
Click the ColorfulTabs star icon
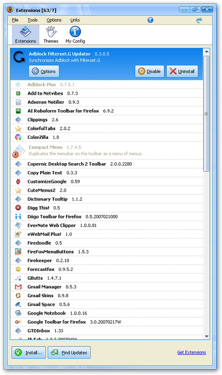[18, 128]
